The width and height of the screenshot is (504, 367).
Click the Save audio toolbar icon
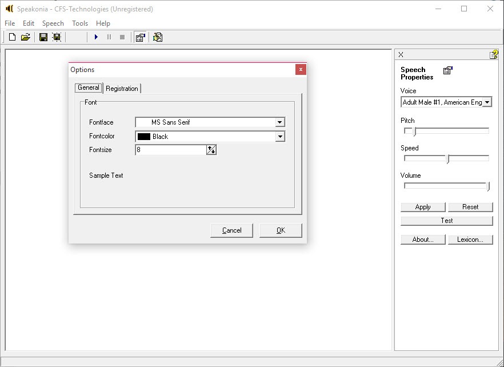[x=57, y=37]
